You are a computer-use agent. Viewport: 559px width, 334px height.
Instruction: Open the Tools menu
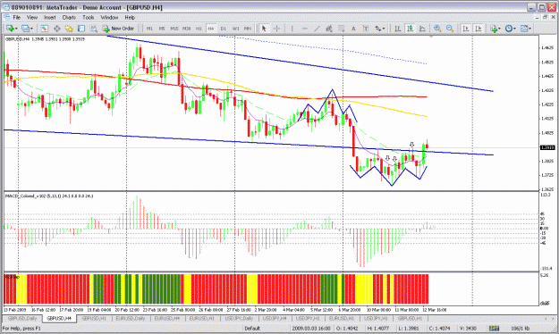tap(88, 17)
